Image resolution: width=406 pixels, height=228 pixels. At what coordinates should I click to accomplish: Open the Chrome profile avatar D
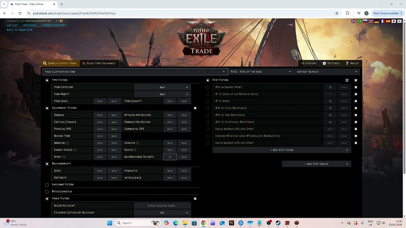[x=366, y=13]
